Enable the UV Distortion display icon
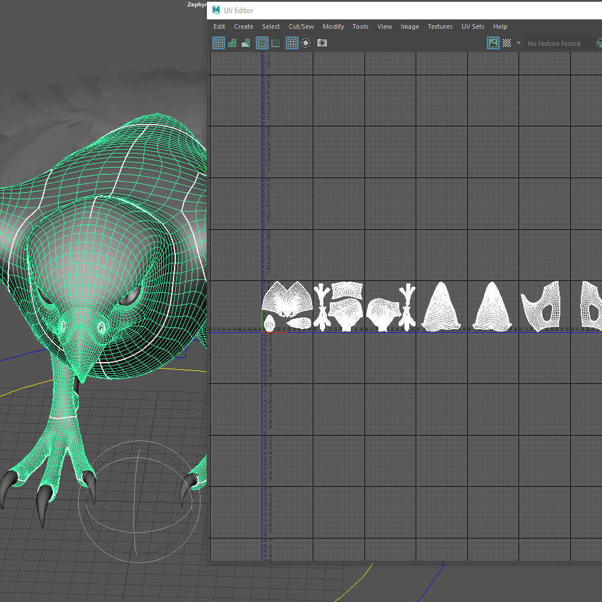 246,43
